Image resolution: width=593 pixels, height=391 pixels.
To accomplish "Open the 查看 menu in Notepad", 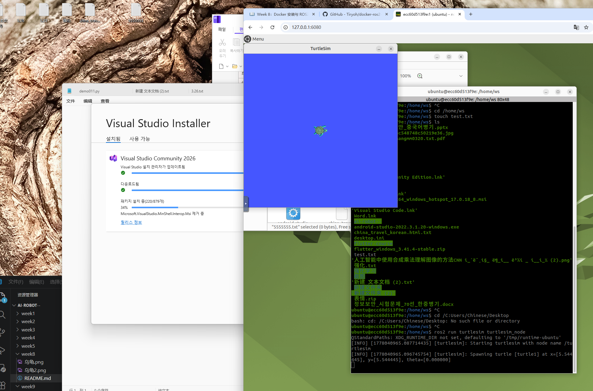I will tap(105, 101).
